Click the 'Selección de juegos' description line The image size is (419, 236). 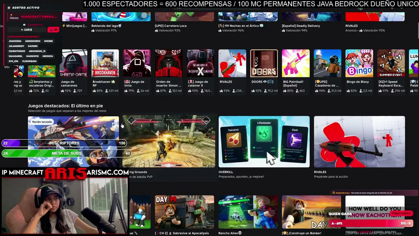(67, 111)
